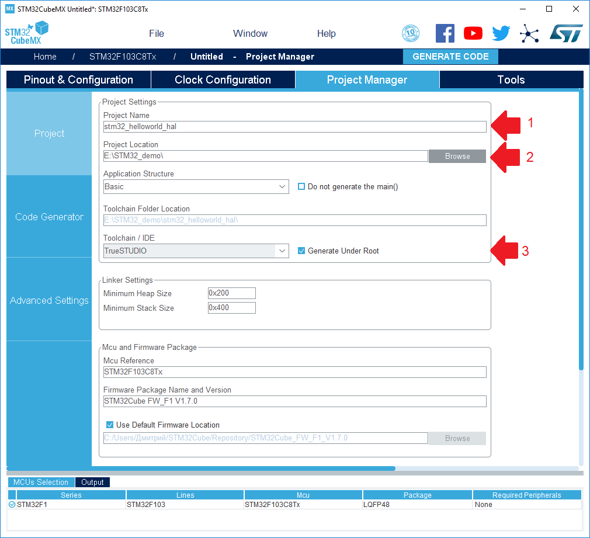The image size is (590, 538).
Task: Sort by Mcu column header
Action: tap(303, 495)
